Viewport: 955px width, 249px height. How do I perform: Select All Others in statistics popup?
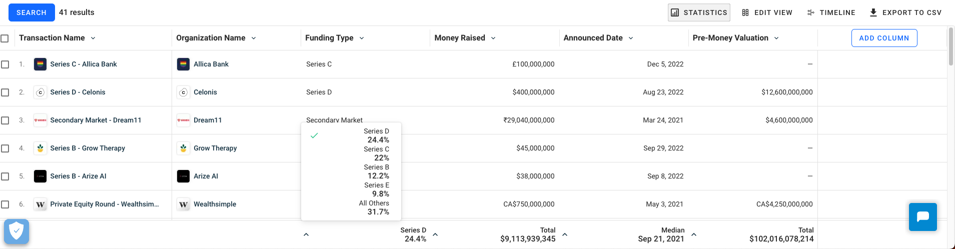374,207
